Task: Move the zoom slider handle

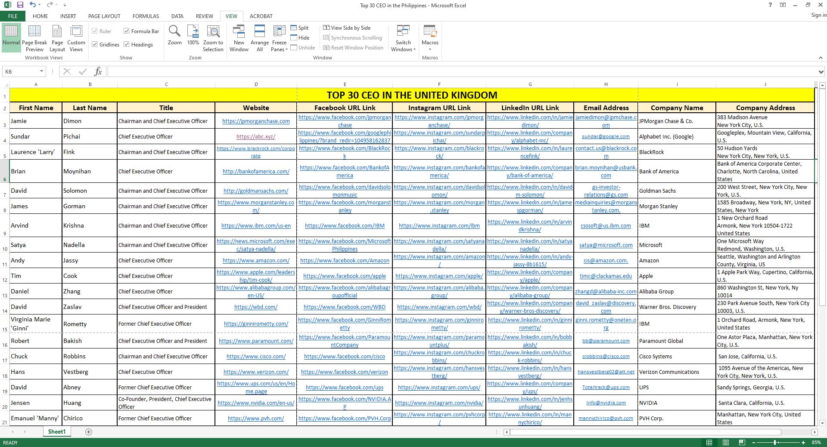Action: [x=775, y=442]
